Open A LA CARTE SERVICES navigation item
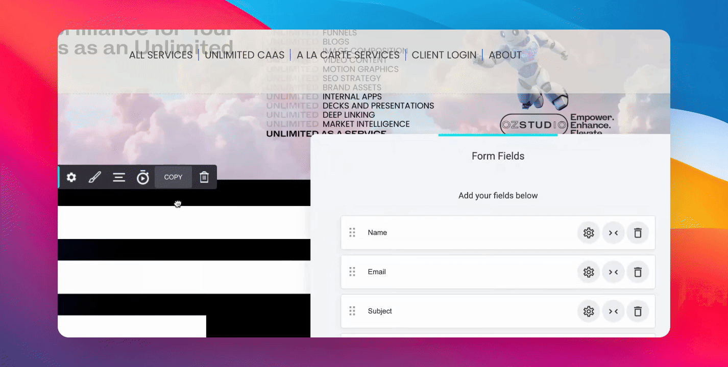This screenshot has width=728, height=367. pos(348,55)
